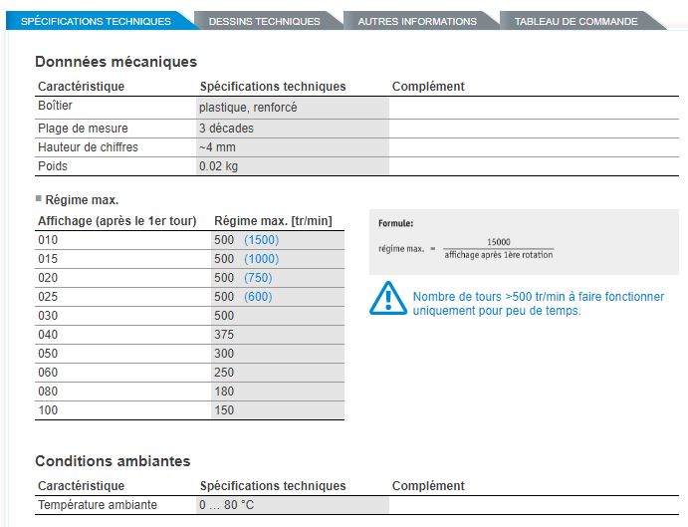Image resolution: width=688 pixels, height=527 pixels.
Task: Open the Autres Informations tab
Action: [x=417, y=21]
